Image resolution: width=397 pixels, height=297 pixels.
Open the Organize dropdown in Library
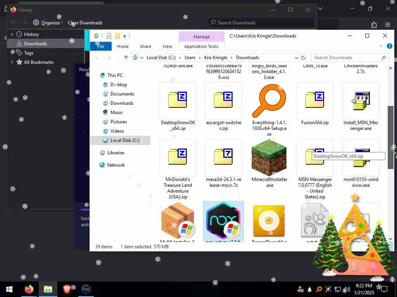pyautogui.click(x=48, y=23)
